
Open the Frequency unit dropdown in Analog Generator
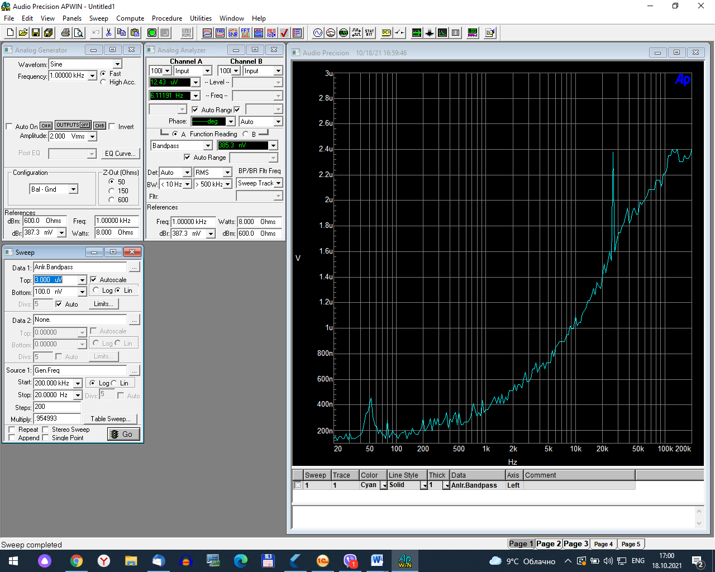coord(92,75)
